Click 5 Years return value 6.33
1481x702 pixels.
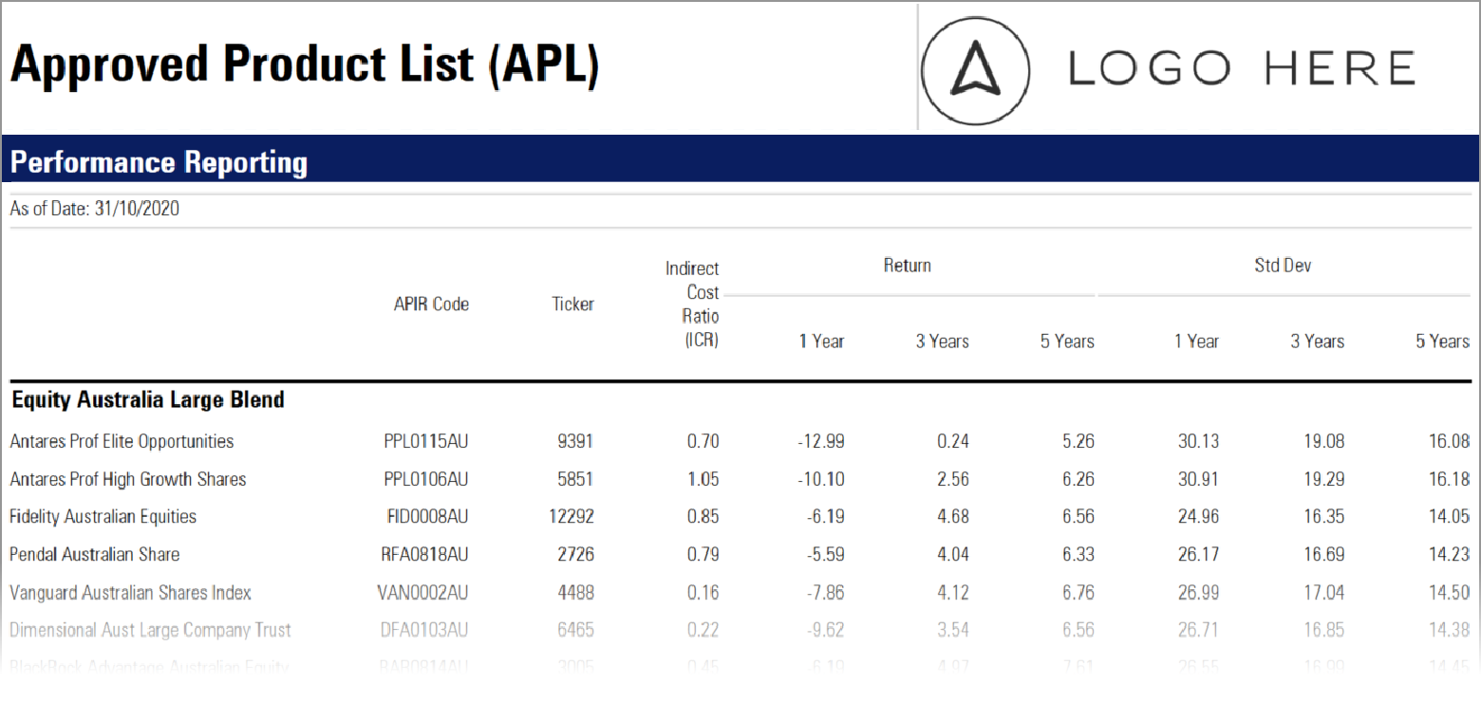pyautogui.click(x=1078, y=554)
